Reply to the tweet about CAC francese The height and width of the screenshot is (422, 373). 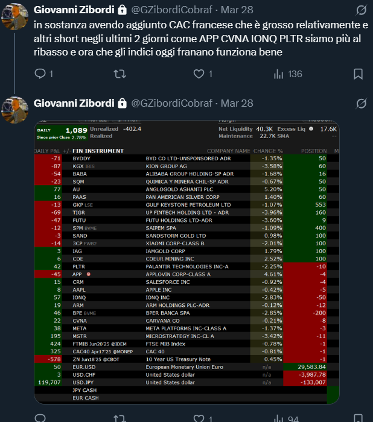40,74
